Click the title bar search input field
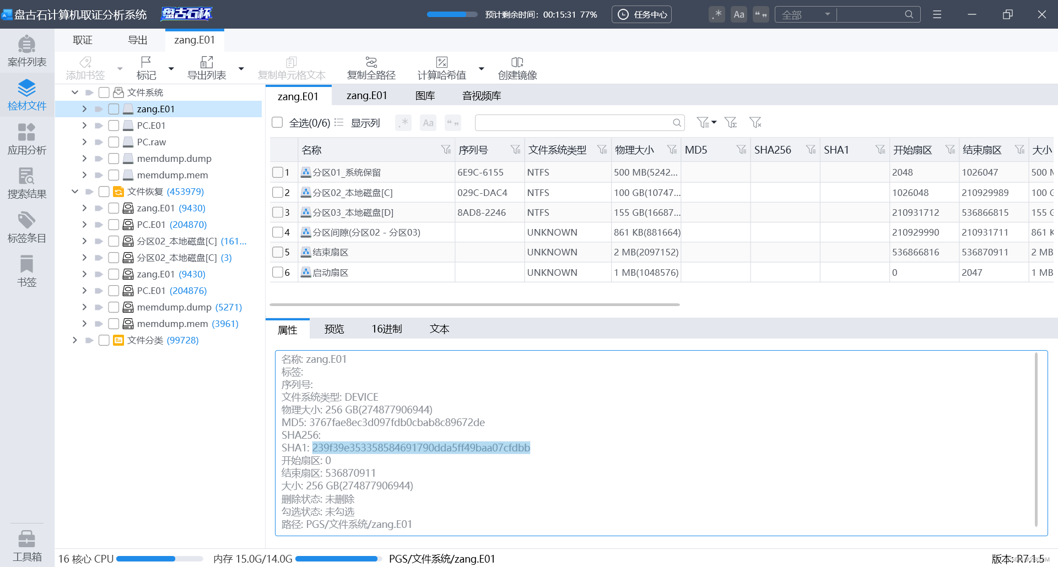The height and width of the screenshot is (567, 1058). [870, 14]
